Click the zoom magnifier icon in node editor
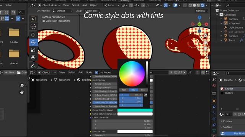 pos(22,85)
